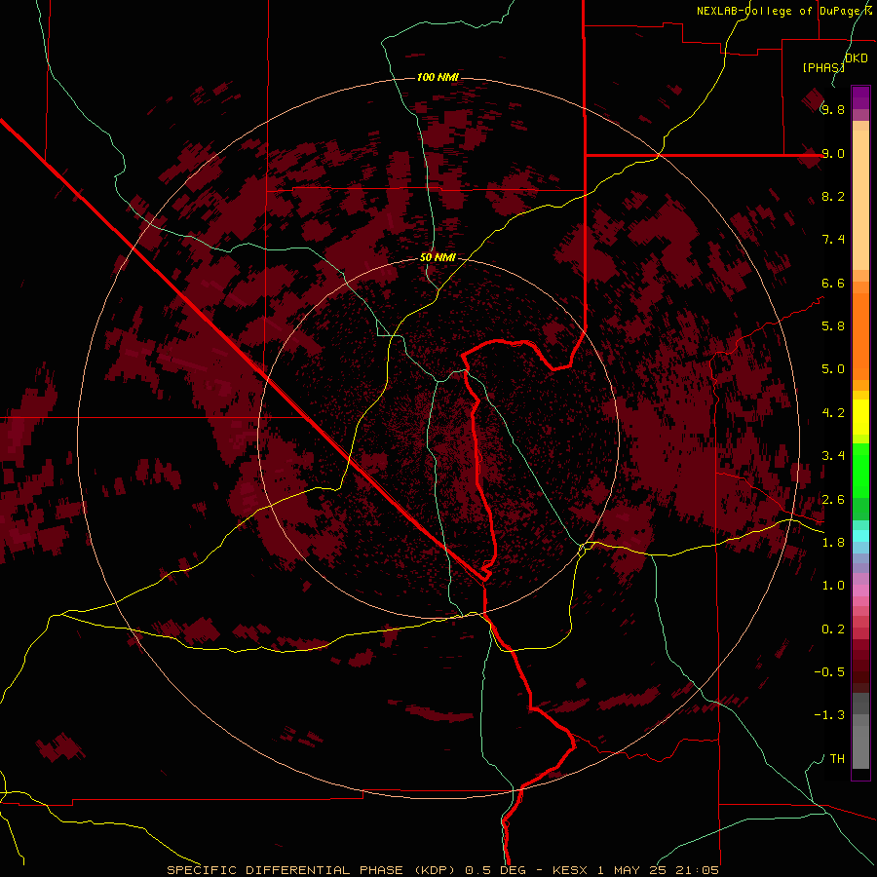Image resolution: width=877 pixels, height=877 pixels.
Task: Click the KESX station identifier in caption
Action: (x=570, y=870)
